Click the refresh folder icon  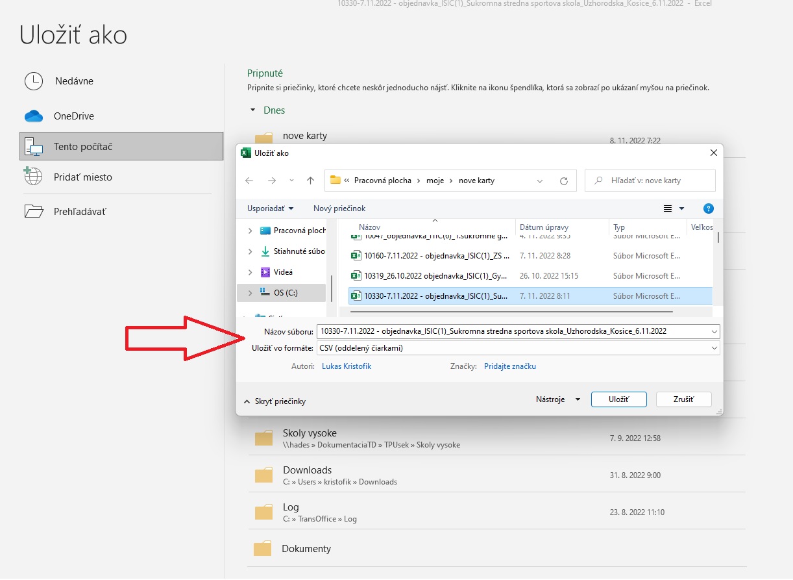click(x=563, y=181)
